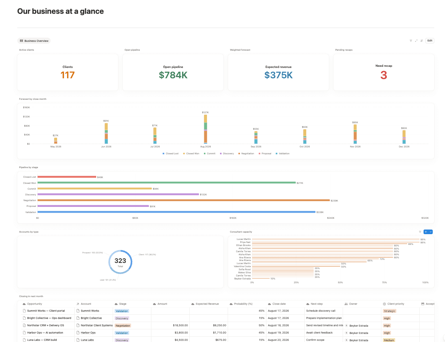Open Bright Collective — Ops dashboard opportunity
The width and height of the screenshot is (445, 342).
pyautogui.click(x=49, y=318)
